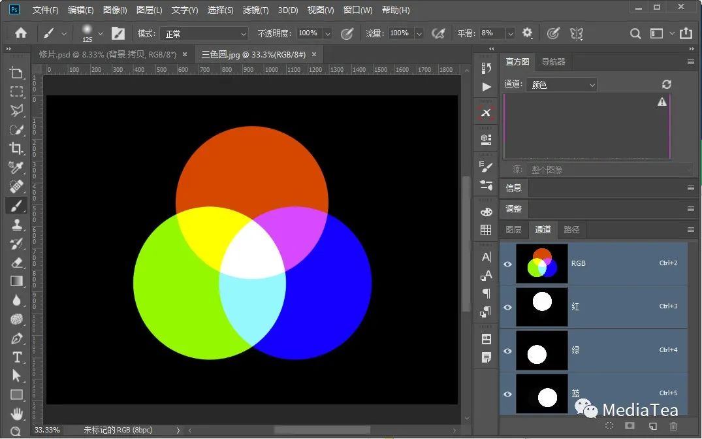Select the Quick Selection tool
Viewport: 702px width, 439px height.
tap(16, 130)
